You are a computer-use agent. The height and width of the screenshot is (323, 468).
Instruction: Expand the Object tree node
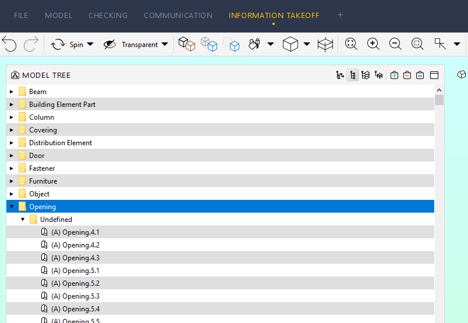(11, 194)
